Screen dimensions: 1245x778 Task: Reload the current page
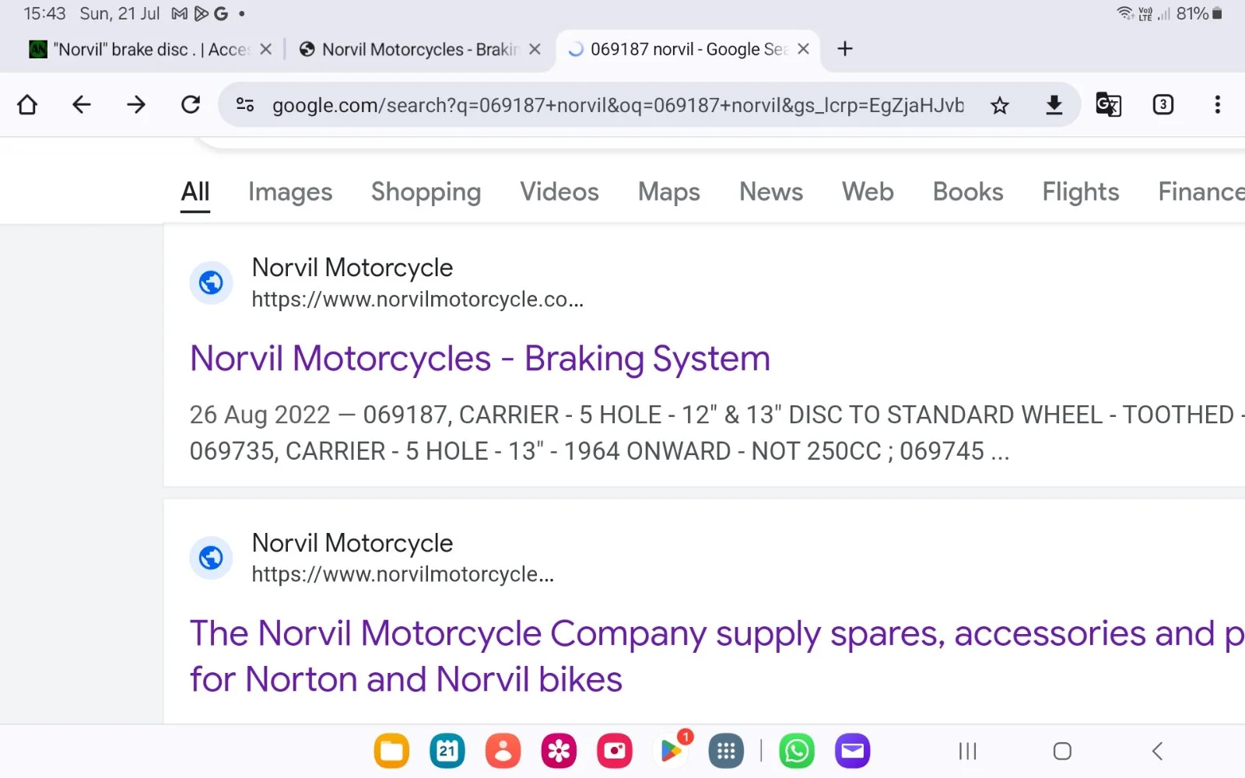click(x=191, y=105)
